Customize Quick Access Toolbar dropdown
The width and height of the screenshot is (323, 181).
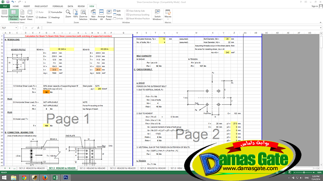25,2
